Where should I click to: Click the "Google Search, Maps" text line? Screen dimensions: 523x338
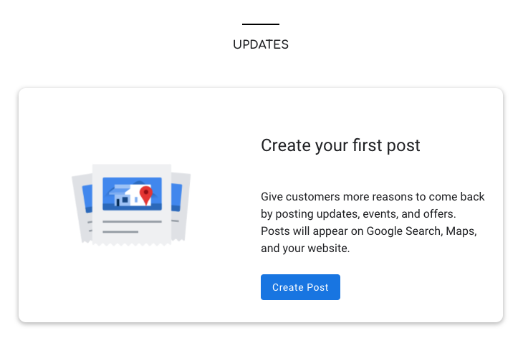[x=368, y=231]
